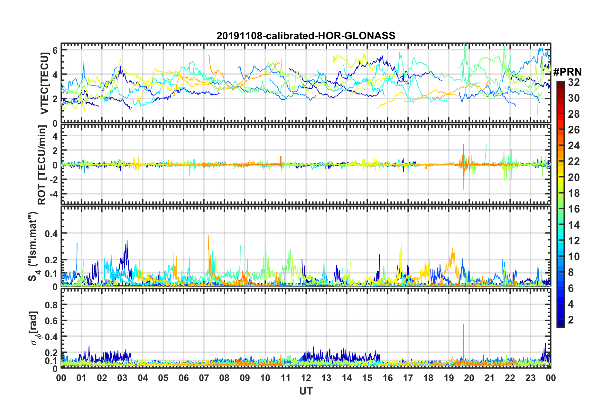The height and width of the screenshot is (409, 612).
Task: Click inside the VTEC plot panel
Action: (x=306, y=83)
